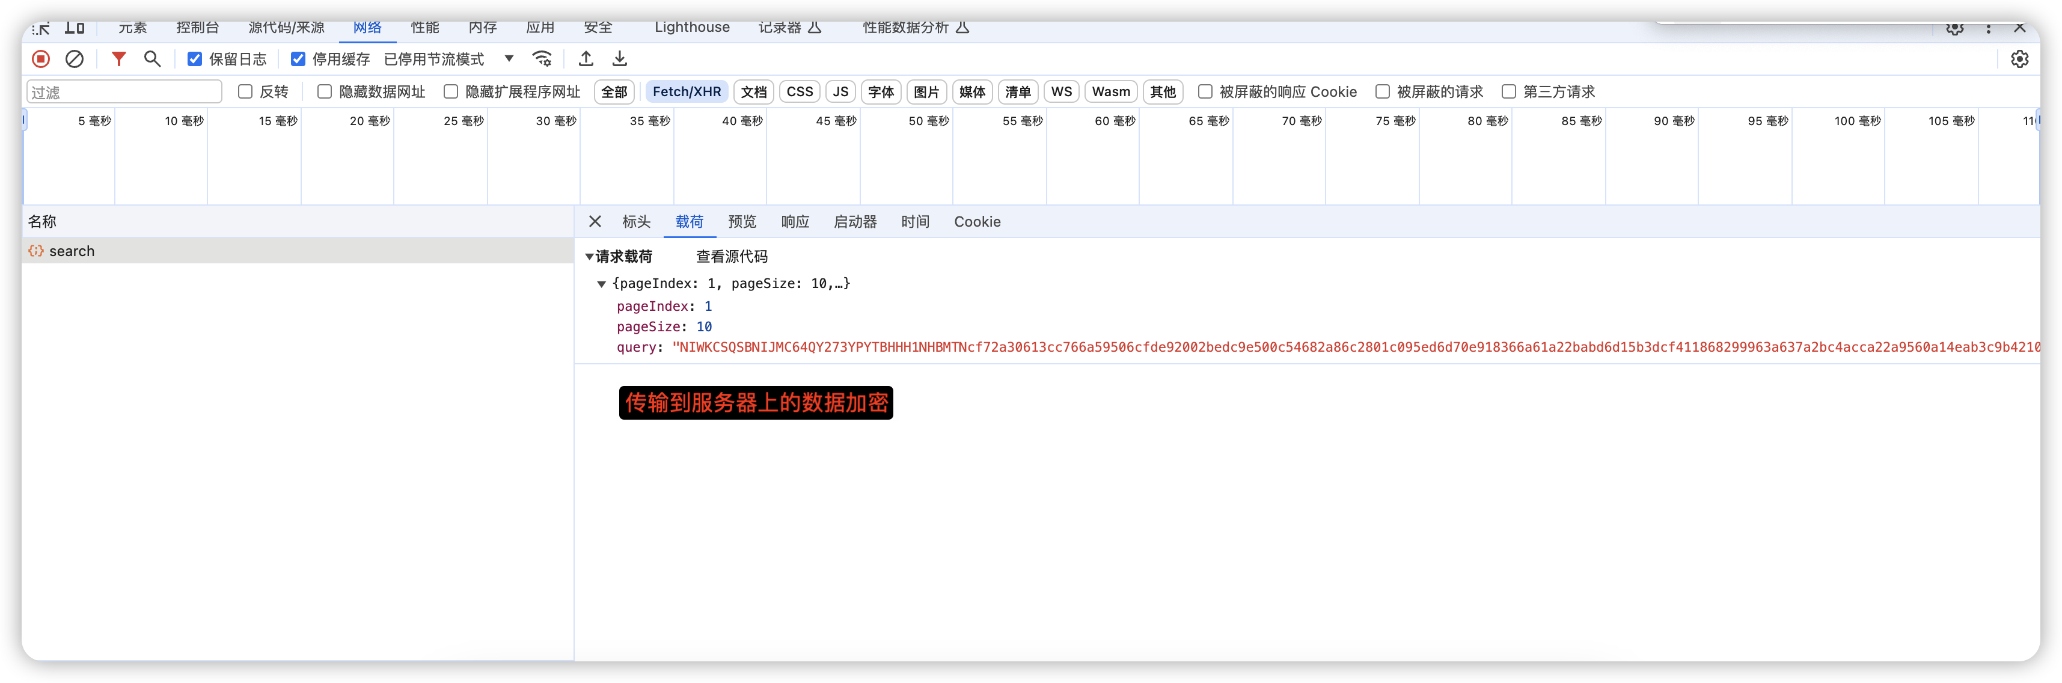Image resolution: width=2062 pixels, height=683 pixels.
Task: Filter by 清单 type
Action: (x=1017, y=92)
